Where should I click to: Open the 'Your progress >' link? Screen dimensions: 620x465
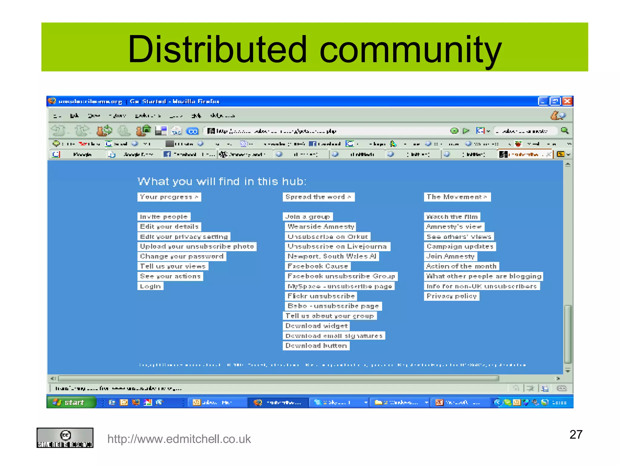(169, 197)
